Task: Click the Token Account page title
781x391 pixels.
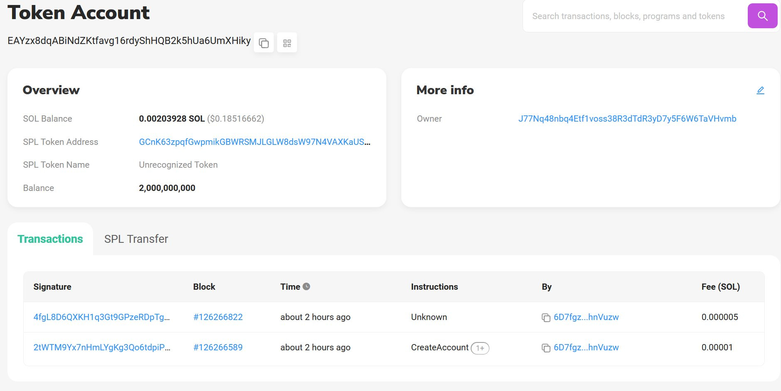Action: (x=79, y=12)
